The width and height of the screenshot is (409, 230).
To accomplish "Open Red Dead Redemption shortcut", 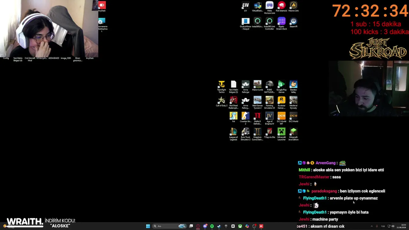I will pos(234,103).
